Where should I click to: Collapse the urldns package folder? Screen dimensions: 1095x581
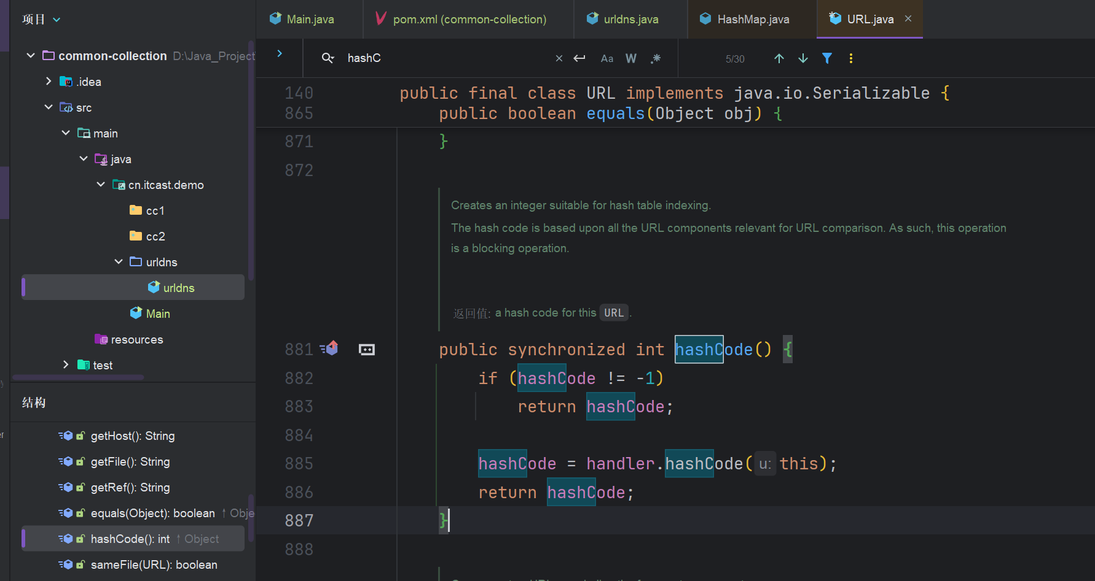[x=119, y=262]
